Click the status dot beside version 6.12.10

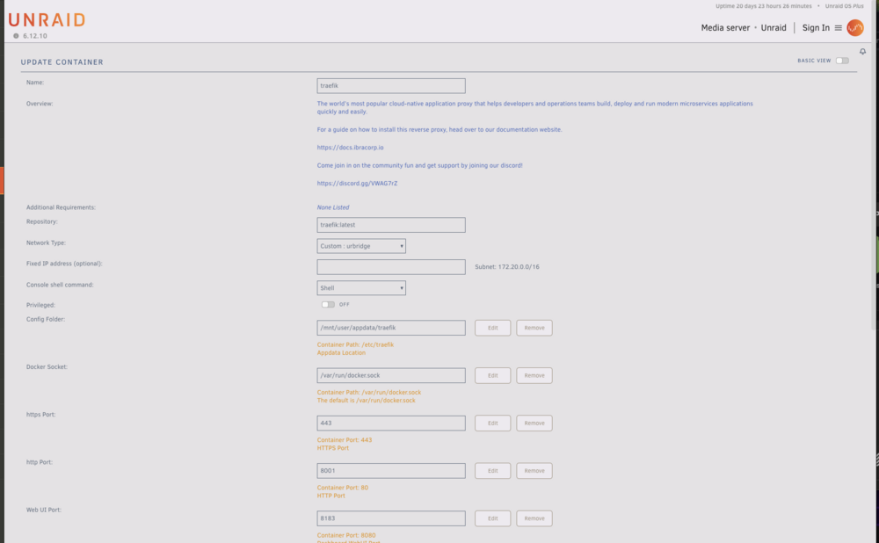click(x=16, y=36)
